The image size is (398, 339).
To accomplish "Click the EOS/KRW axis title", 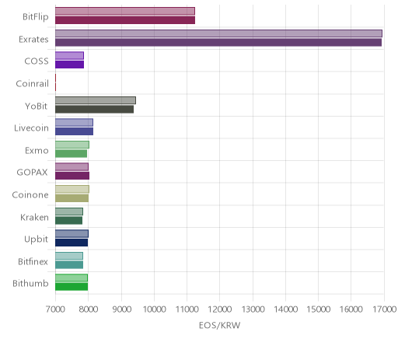I will click(x=220, y=325).
